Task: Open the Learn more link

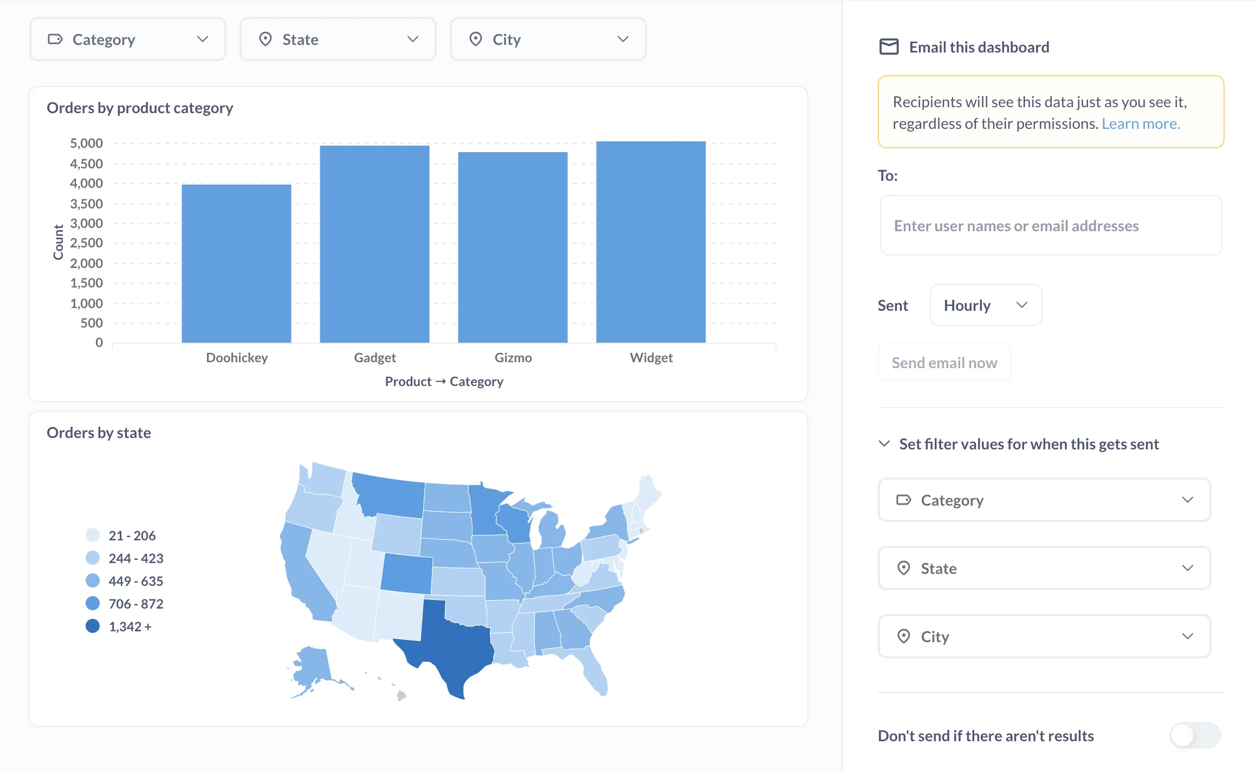Action: click(1141, 123)
